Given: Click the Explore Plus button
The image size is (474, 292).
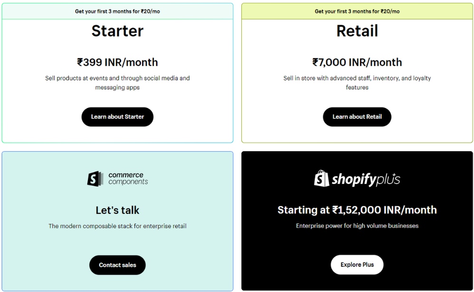Looking at the screenshot, I should (x=357, y=264).
